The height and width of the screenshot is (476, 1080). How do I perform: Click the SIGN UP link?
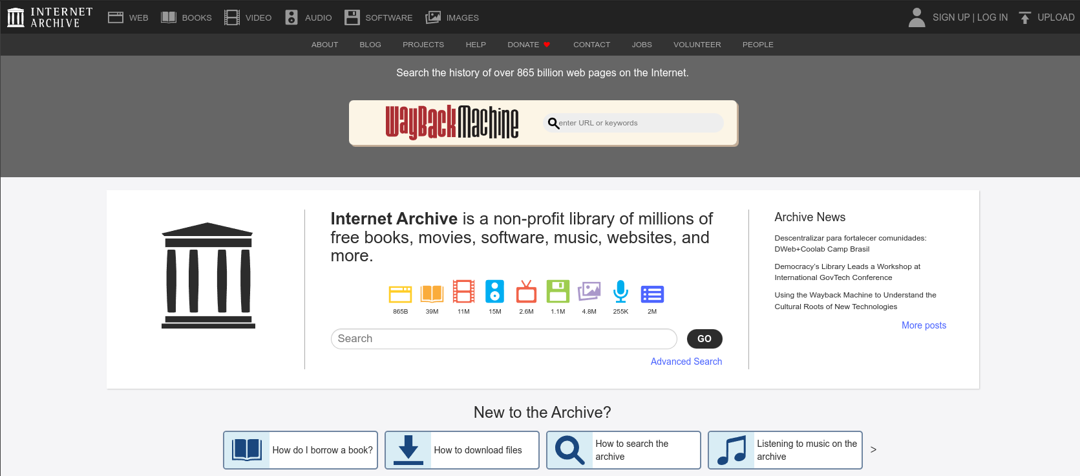point(951,17)
